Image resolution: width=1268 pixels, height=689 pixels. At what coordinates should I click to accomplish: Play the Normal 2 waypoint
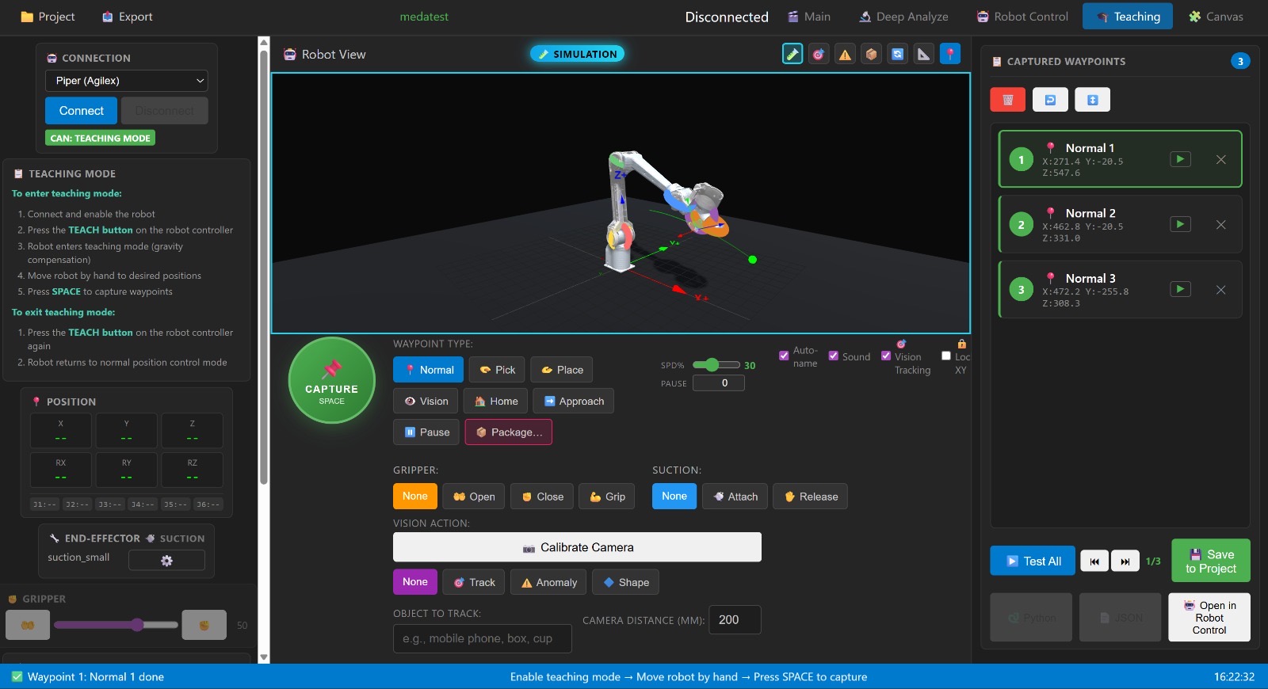(x=1180, y=224)
